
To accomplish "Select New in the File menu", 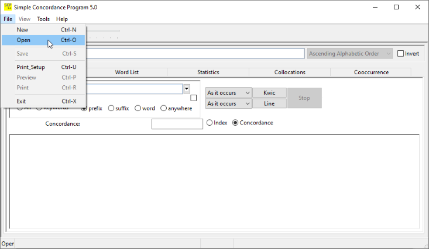I will (x=22, y=30).
